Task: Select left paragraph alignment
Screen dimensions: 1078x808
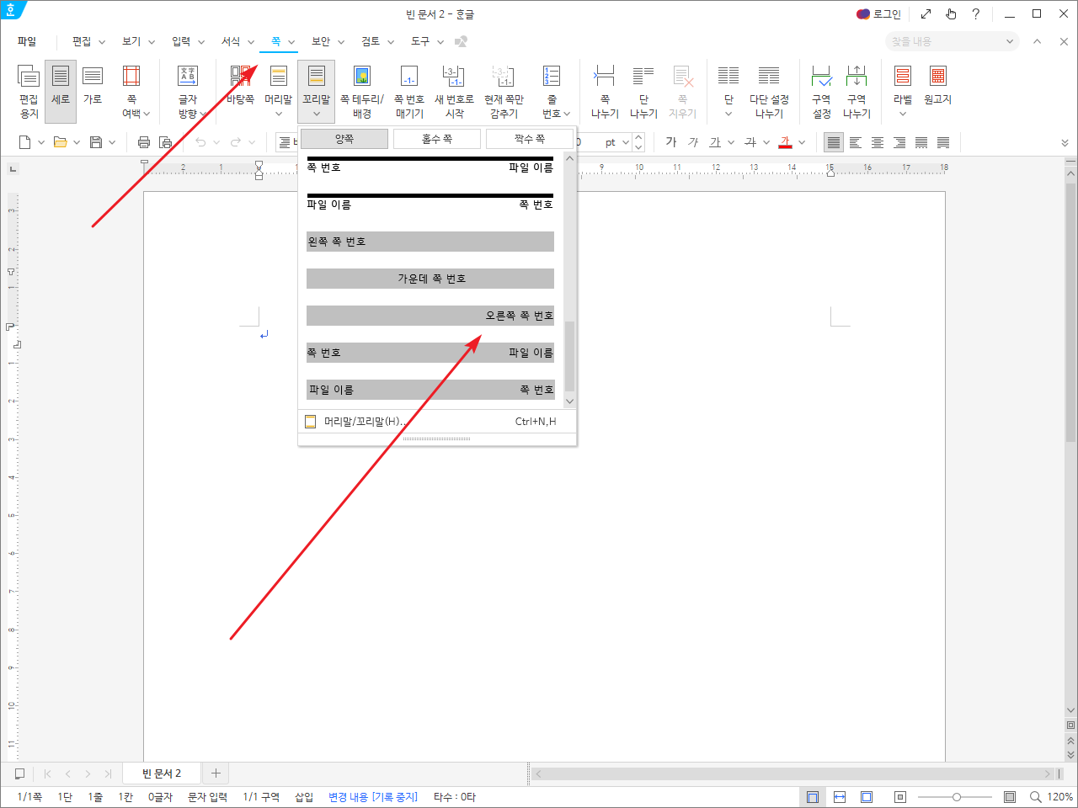Action: [856, 142]
